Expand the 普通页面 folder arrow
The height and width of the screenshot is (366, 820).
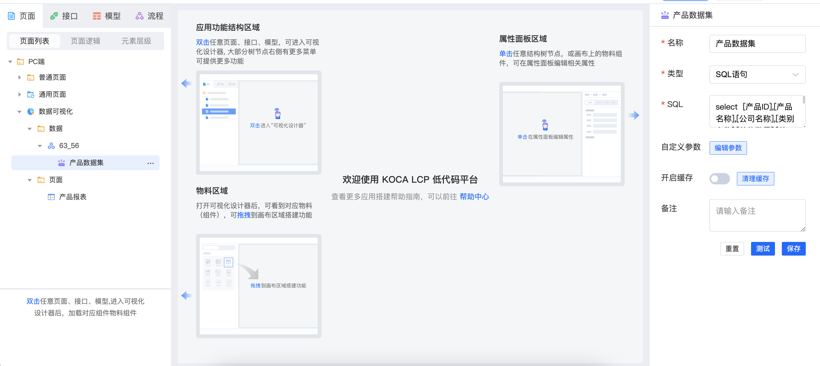[20, 77]
